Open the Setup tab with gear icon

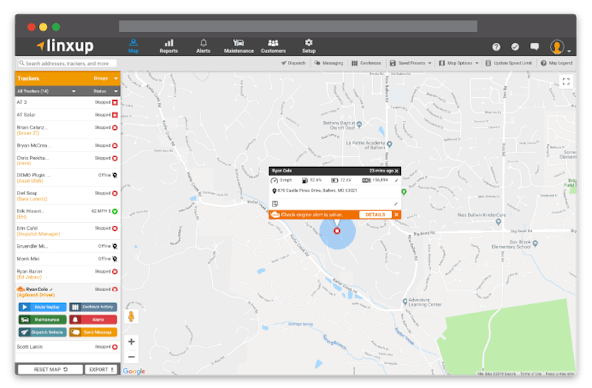tap(309, 46)
